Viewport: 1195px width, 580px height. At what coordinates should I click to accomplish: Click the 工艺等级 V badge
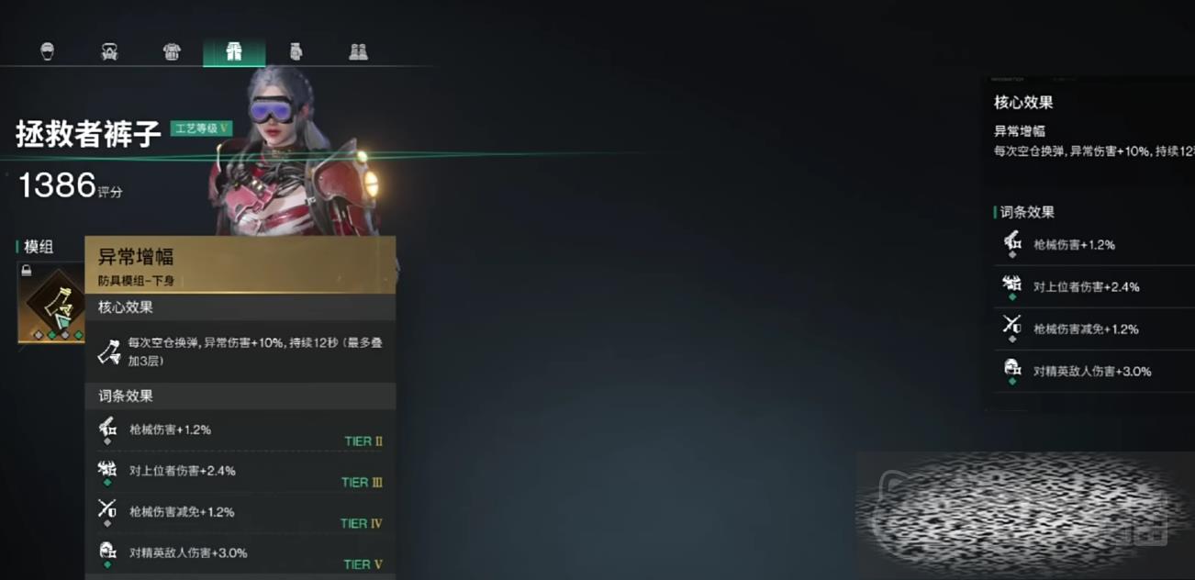point(201,128)
